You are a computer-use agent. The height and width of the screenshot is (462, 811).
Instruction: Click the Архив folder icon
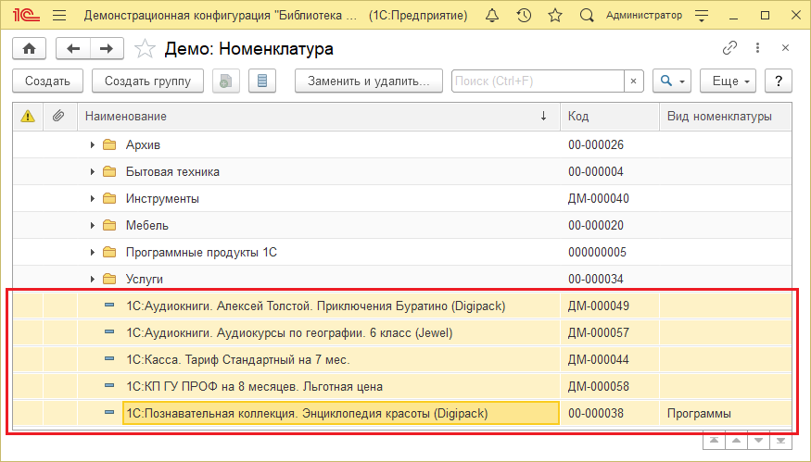click(109, 144)
